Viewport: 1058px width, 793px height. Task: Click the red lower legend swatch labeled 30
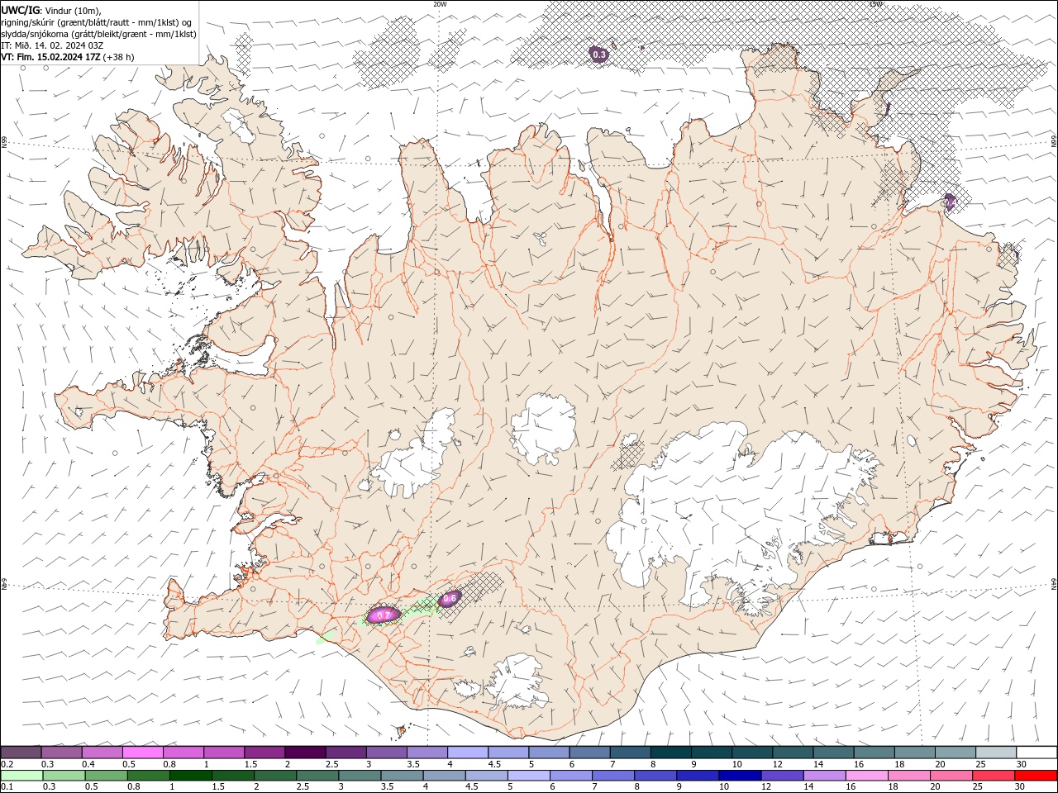click(1036, 776)
